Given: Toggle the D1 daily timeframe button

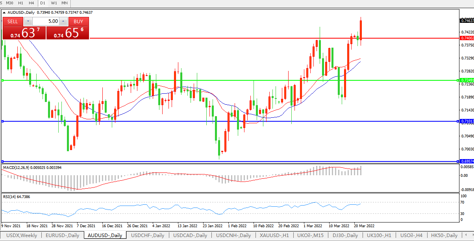Looking at the screenshot, I should tap(43, 3).
